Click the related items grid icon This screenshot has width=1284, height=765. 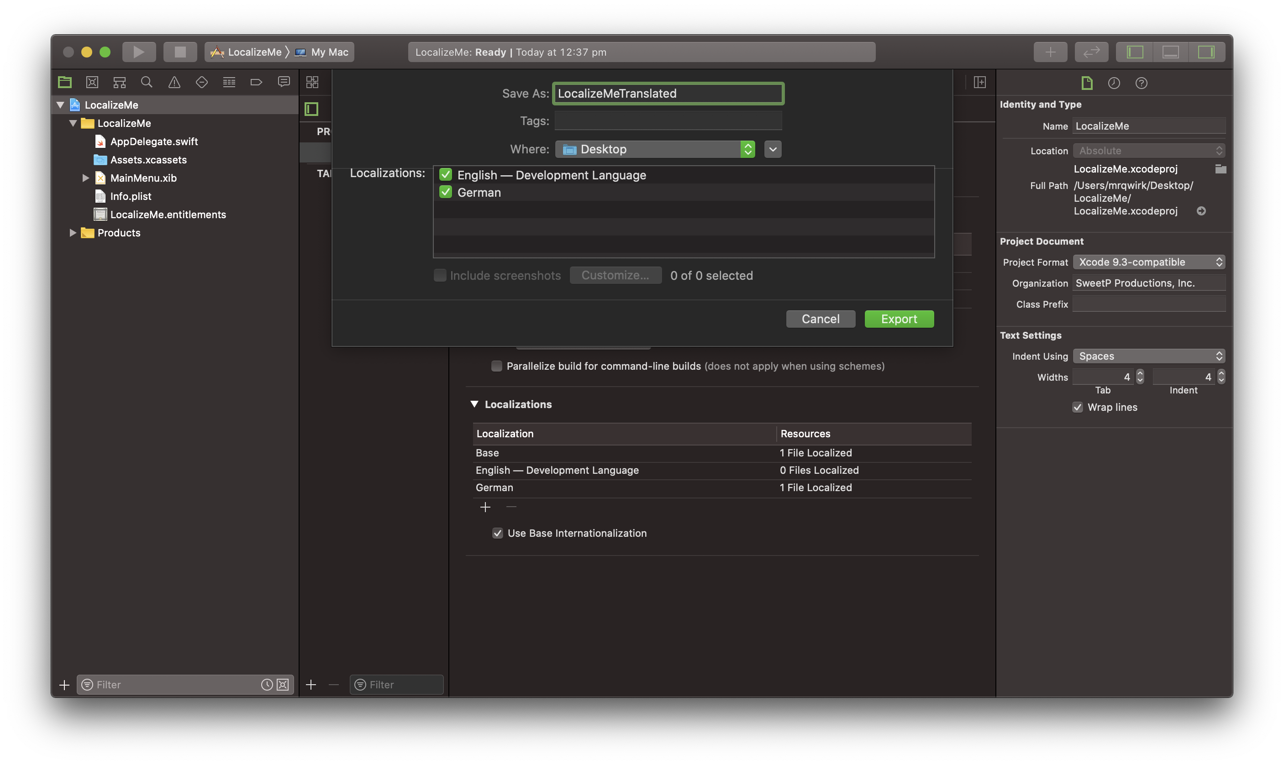click(312, 82)
